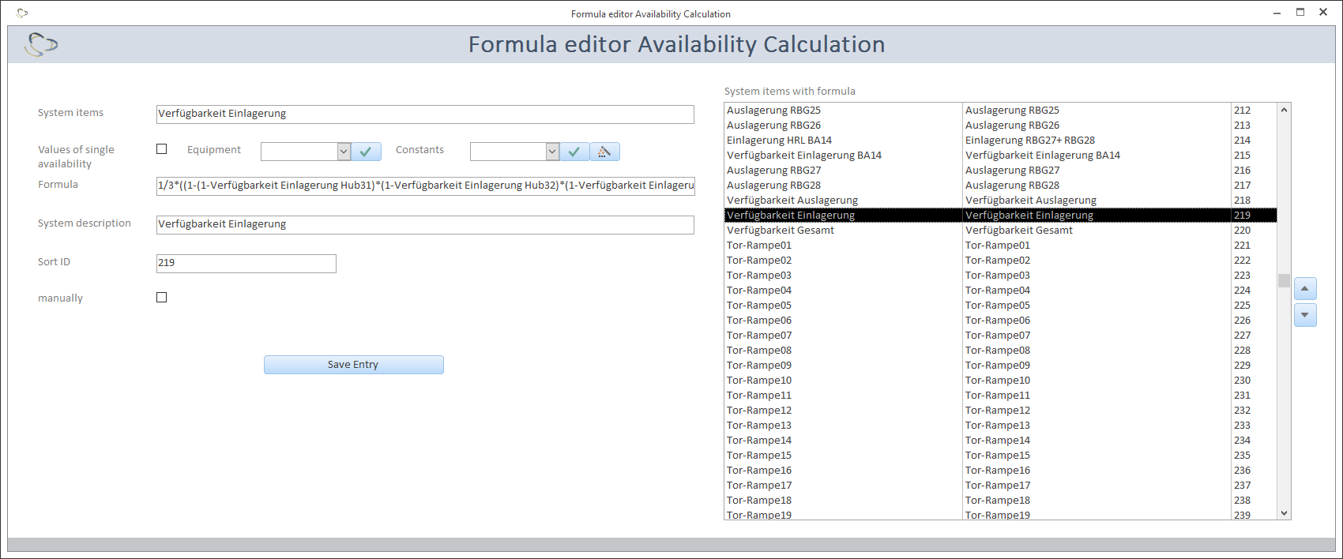Click the application logo in the header

pos(41,44)
